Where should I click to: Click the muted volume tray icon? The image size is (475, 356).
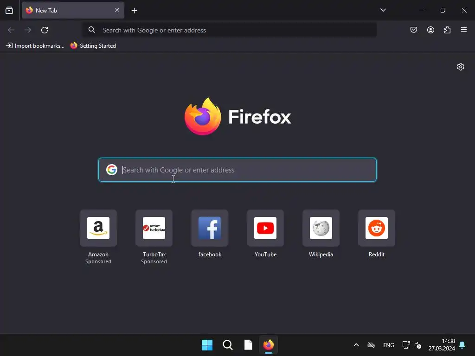418,345
